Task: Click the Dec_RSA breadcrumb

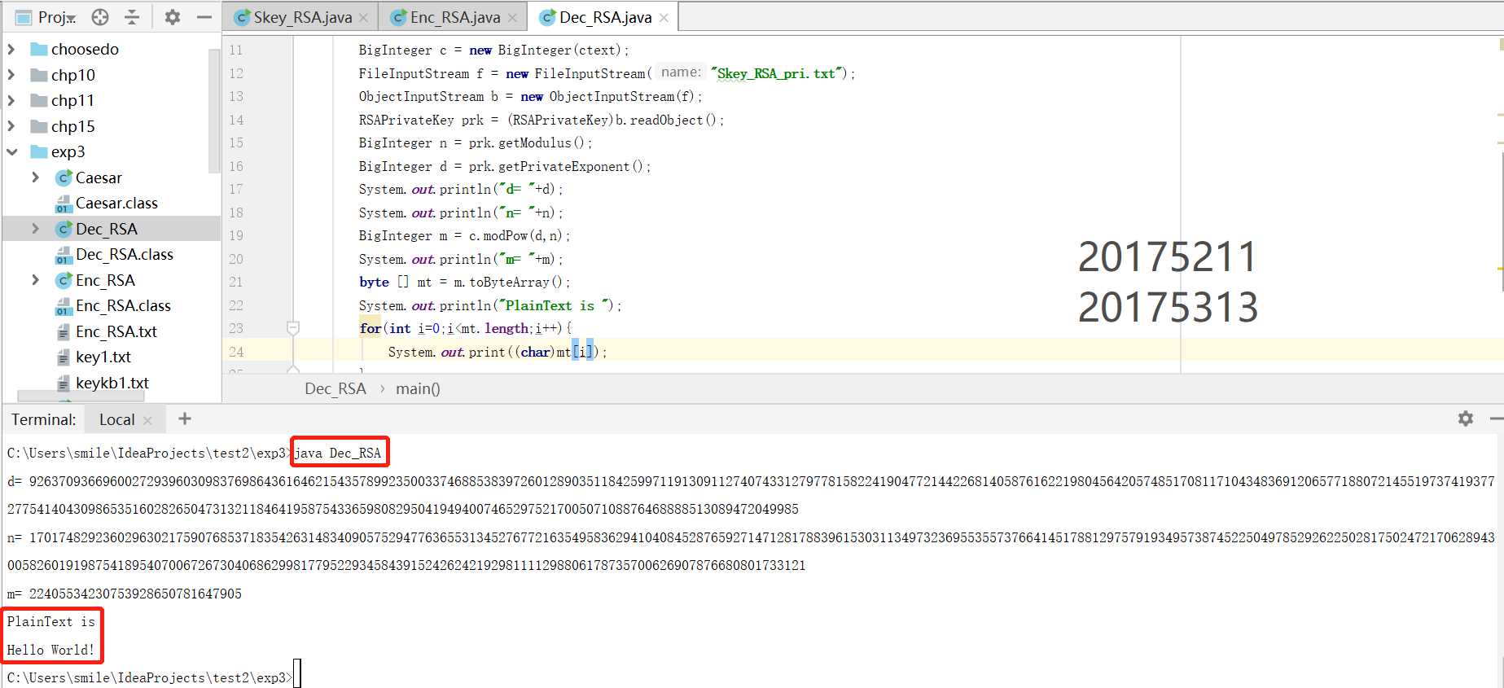Action: 335,388
